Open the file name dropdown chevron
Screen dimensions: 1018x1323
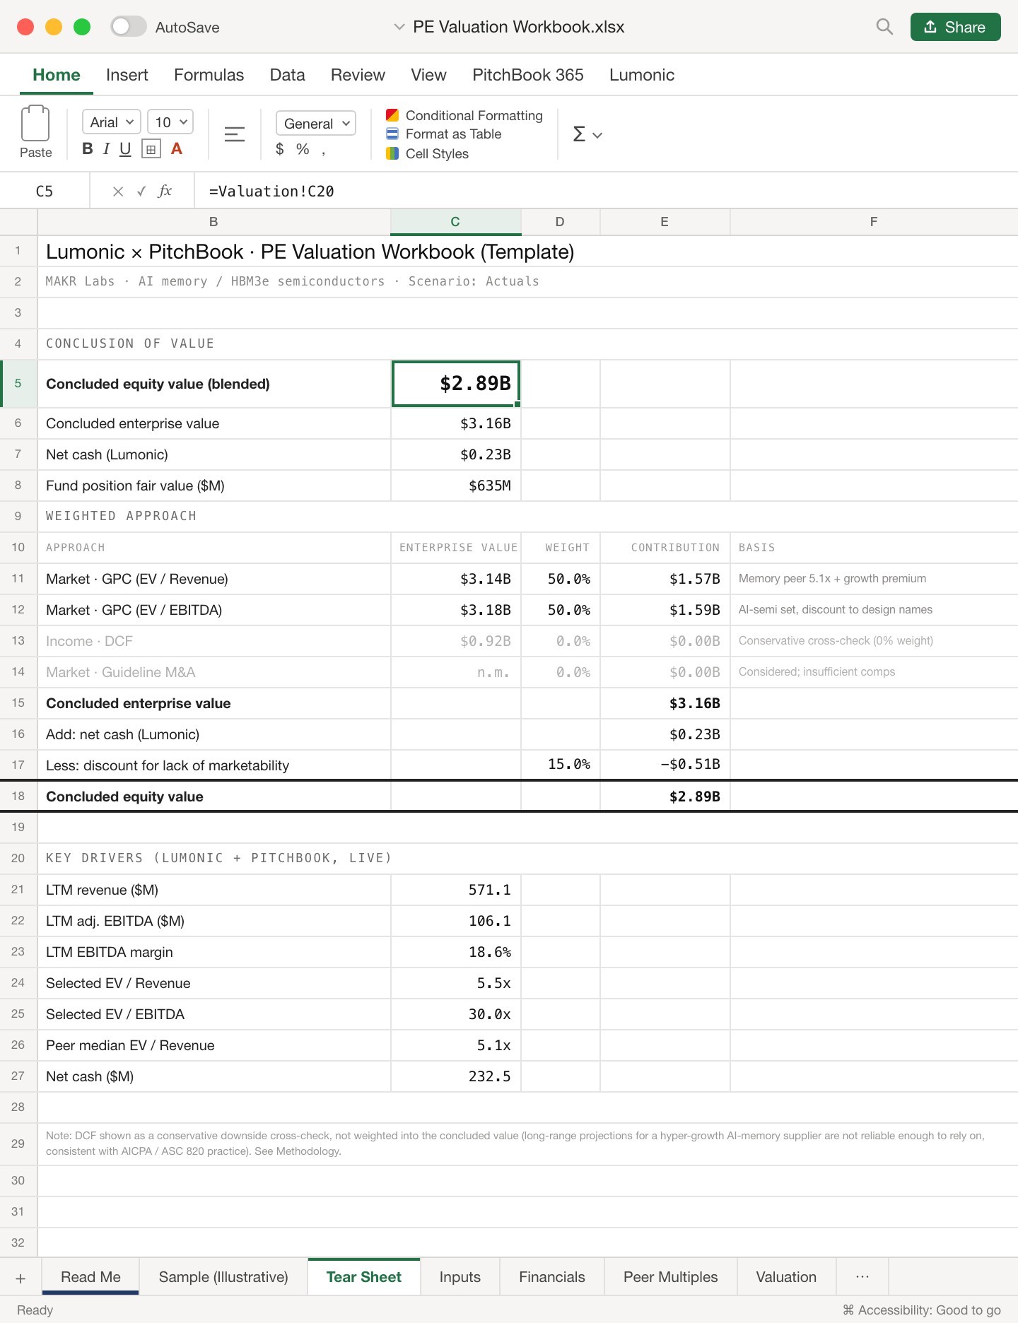click(x=399, y=27)
